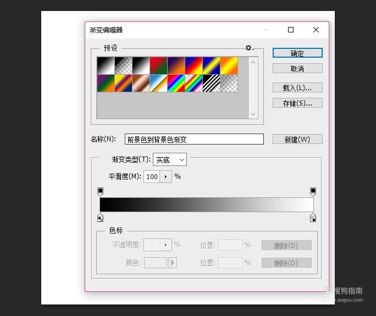Select the right white color stop
Viewport: 376px width, 316px height.
click(x=313, y=218)
